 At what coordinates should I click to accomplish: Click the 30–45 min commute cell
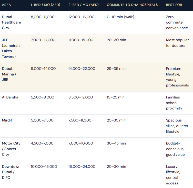(x=116, y=143)
